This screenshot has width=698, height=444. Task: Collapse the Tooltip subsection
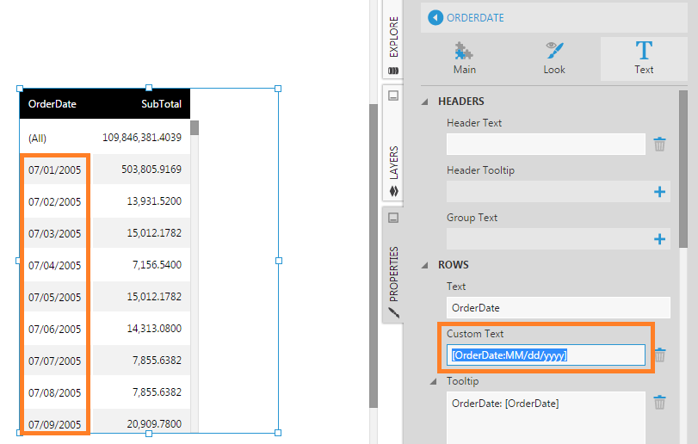[x=435, y=381]
